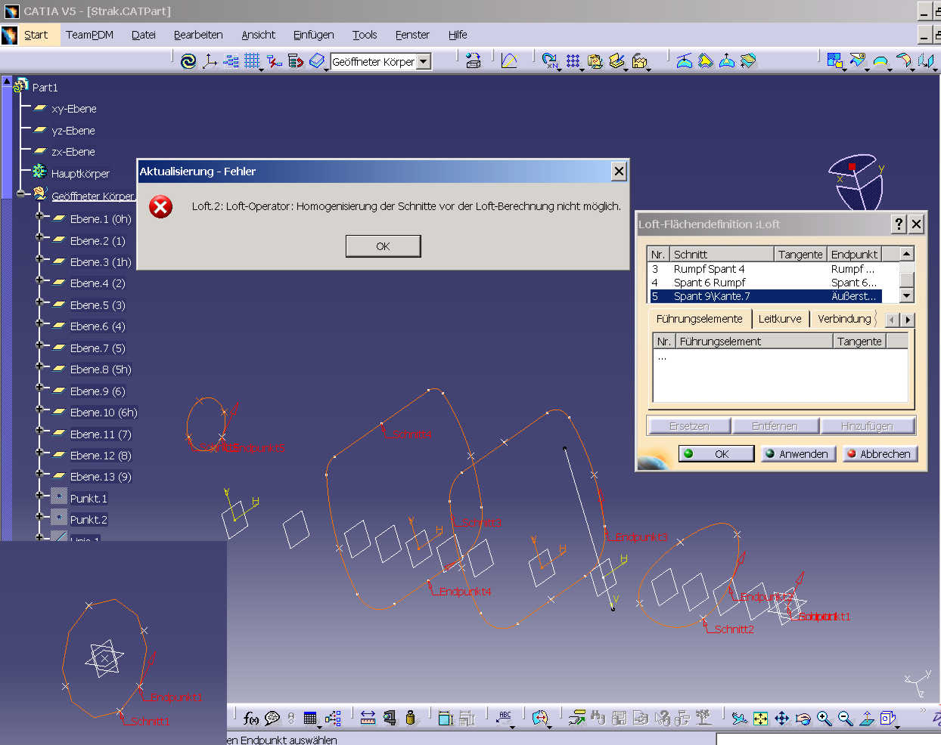Open the Tools menu
Image resolution: width=941 pixels, height=745 pixels.
(365, 35)
